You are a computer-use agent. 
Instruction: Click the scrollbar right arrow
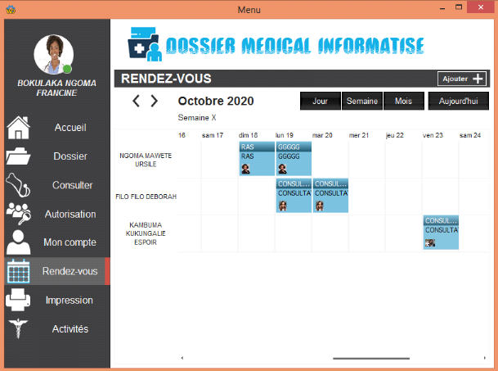pos(485,358)
